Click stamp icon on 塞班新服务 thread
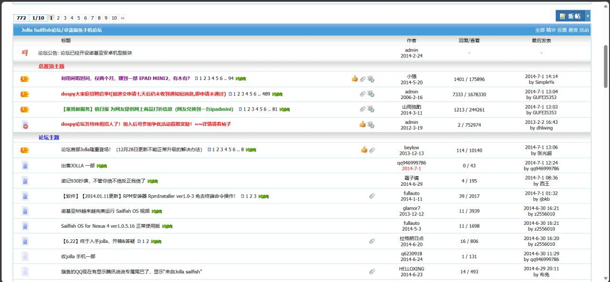The width and height of the screenshot is (610, 282). 371,110
